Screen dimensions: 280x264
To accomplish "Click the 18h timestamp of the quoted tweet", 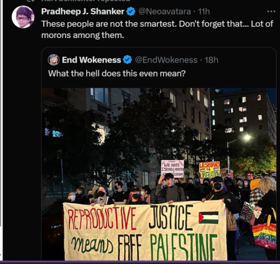I will point(212,60).
